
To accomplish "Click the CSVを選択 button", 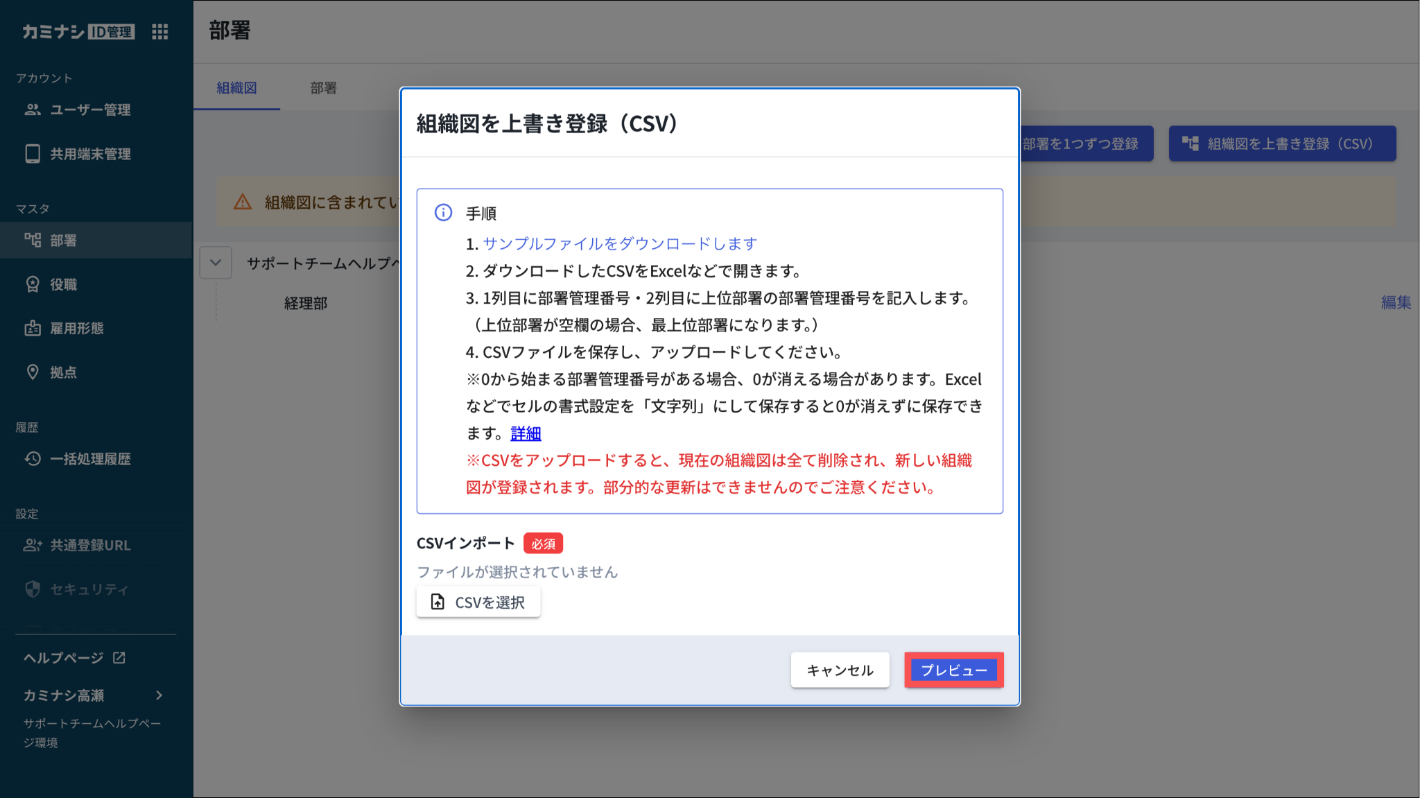I will click(x=478, y=602).
